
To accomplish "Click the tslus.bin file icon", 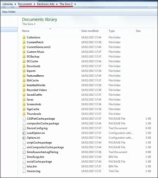I will (x=24, y=166).
